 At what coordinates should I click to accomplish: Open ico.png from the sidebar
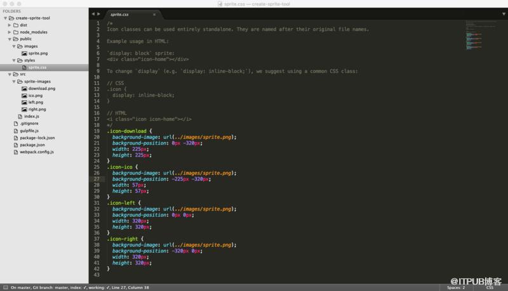coord(36,96)
